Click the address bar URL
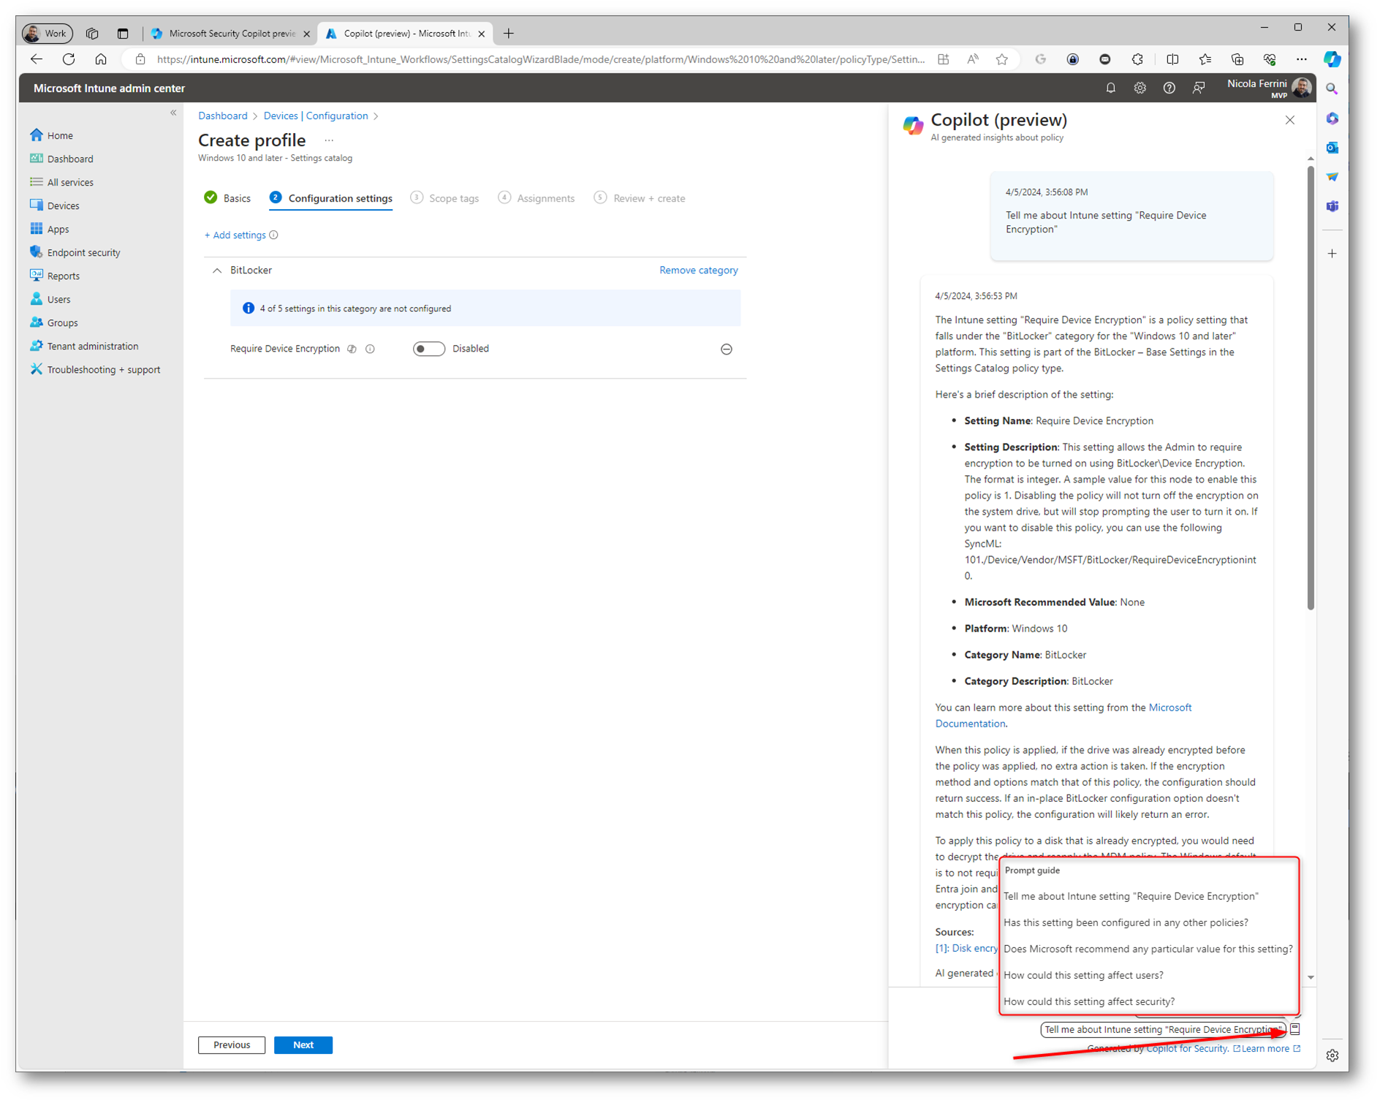 click(x=541, y=59)
